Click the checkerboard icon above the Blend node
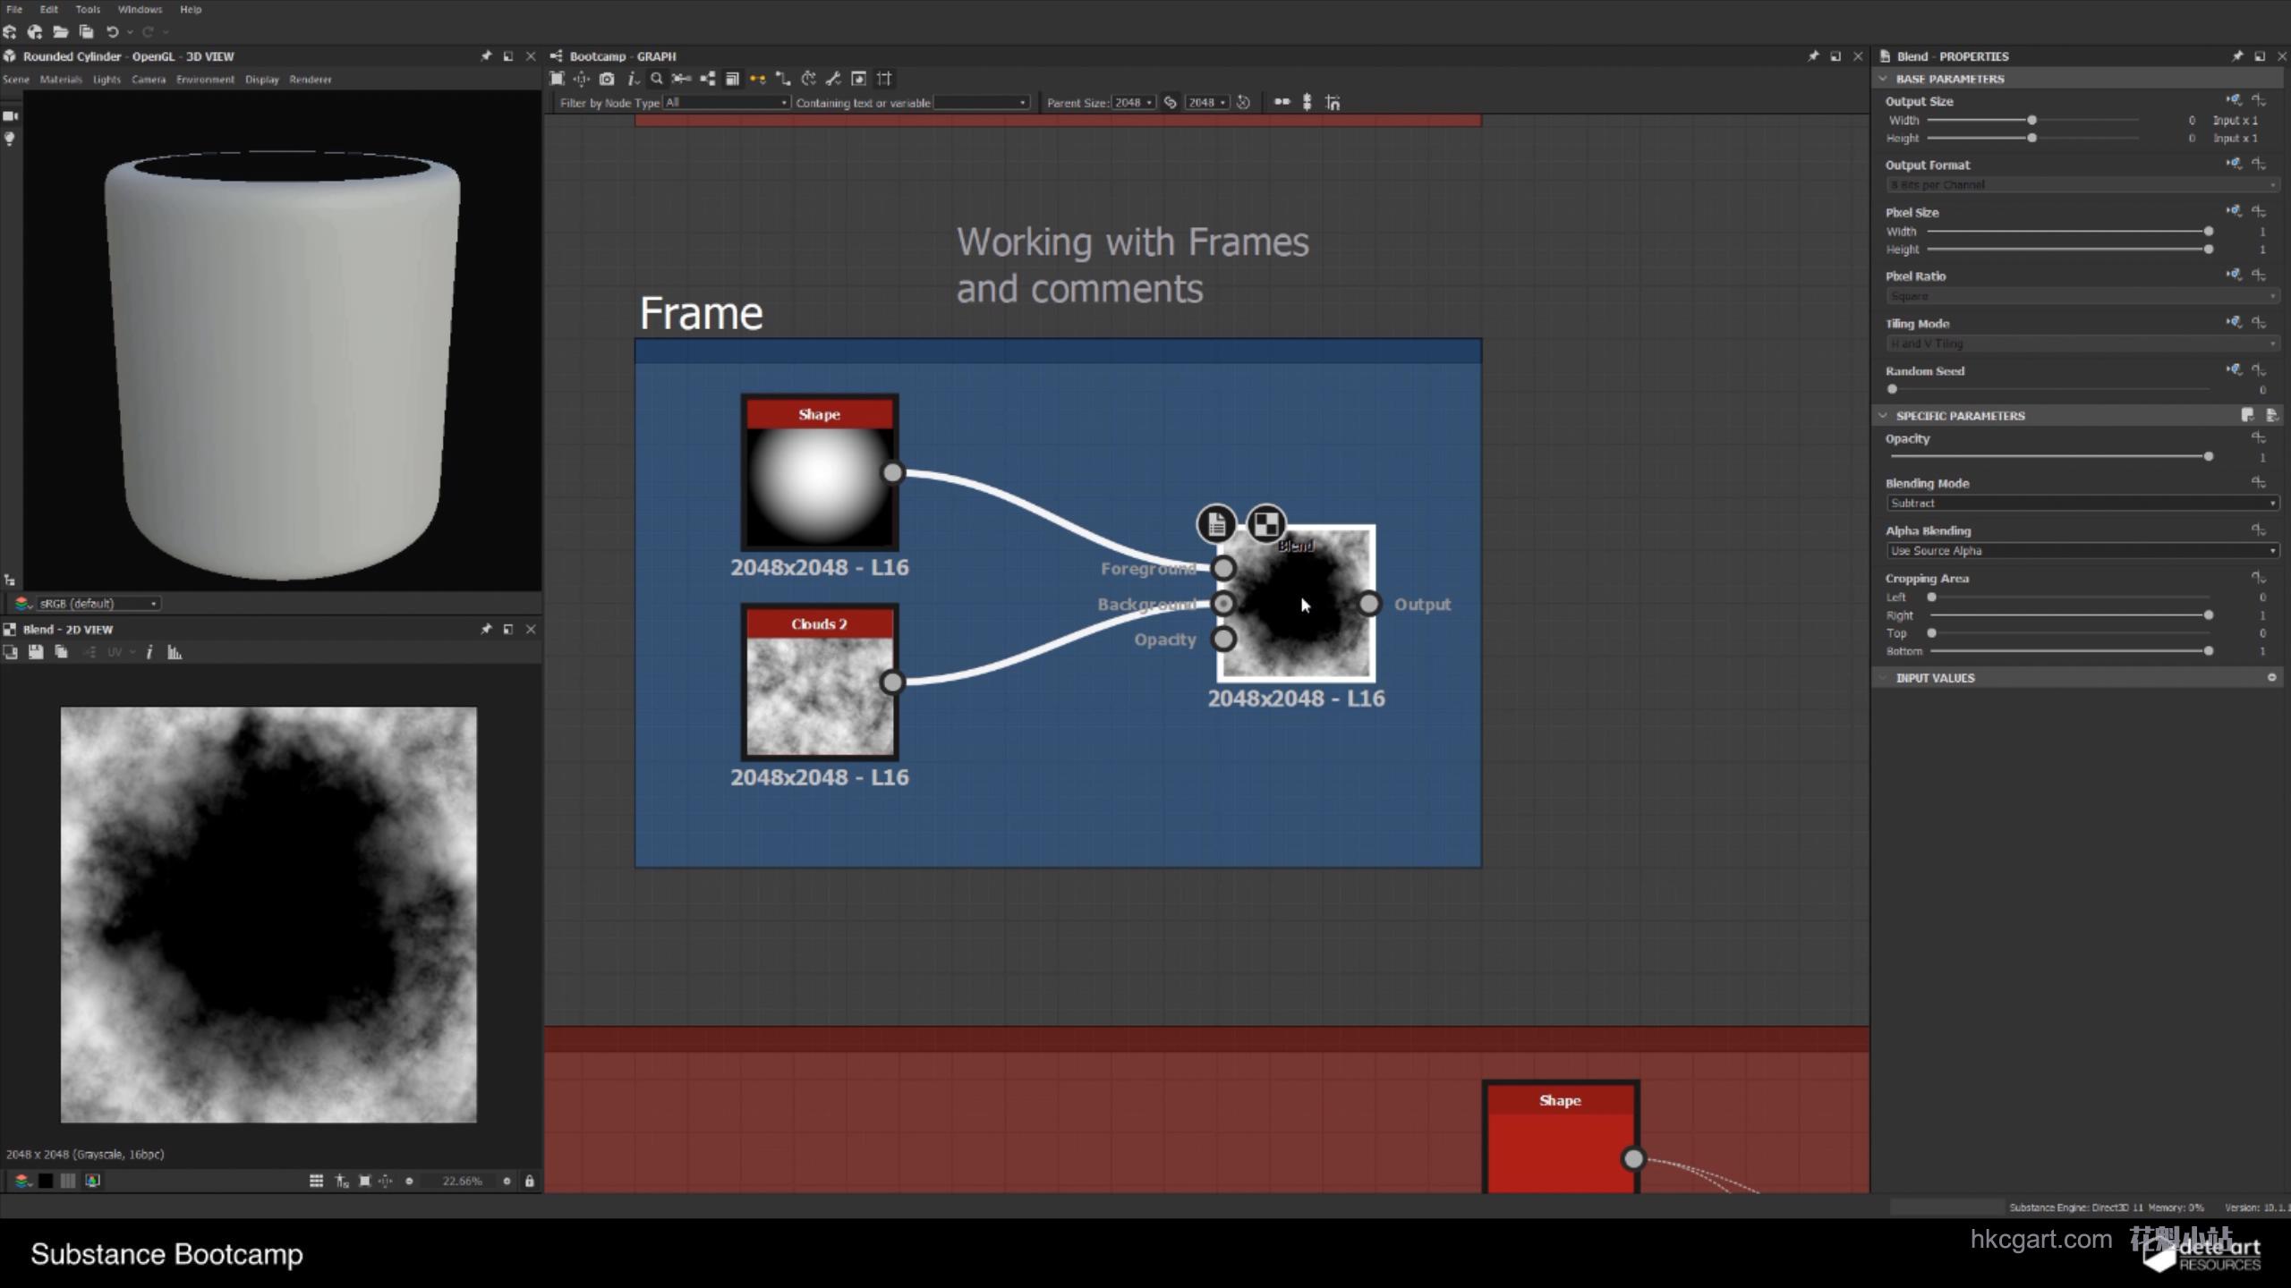The image size is (2291, 1288). [1266, 524]
